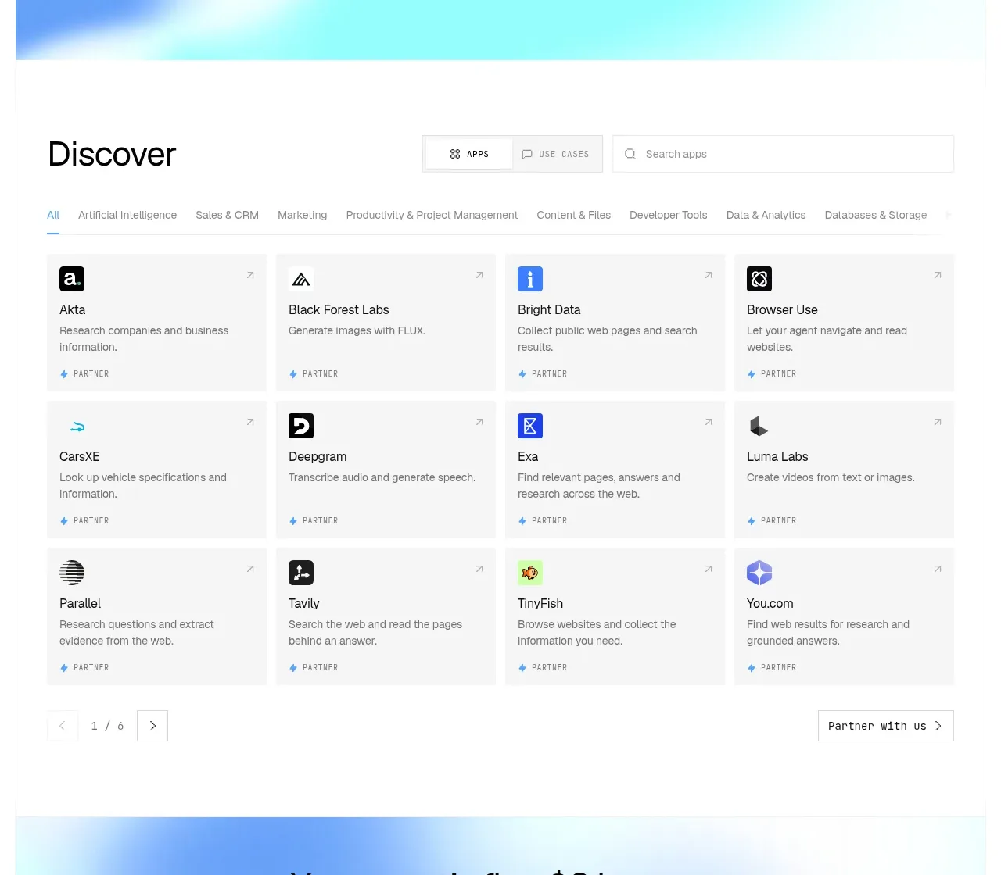Click the PARTNER badge on CarsXE card

click(84, 520)
